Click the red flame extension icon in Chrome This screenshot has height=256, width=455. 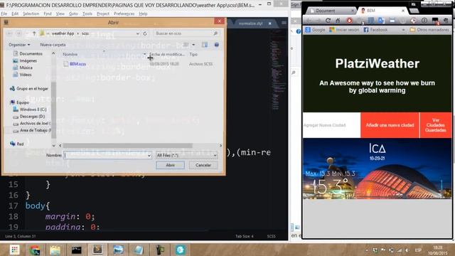[349, 21]
